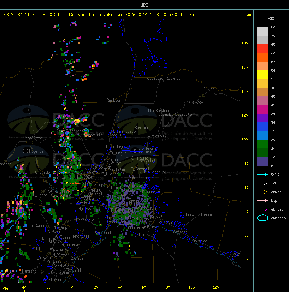Click the cyan 'current' ellipse legend icon
289x292 pixels.
(x=263, y=218)
